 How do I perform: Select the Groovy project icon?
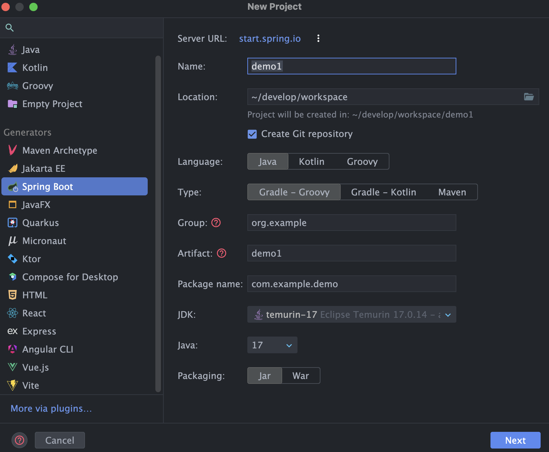coord(13,86)
